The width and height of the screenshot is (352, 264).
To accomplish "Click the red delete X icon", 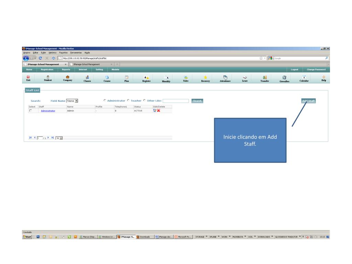I will coord(158,110).
